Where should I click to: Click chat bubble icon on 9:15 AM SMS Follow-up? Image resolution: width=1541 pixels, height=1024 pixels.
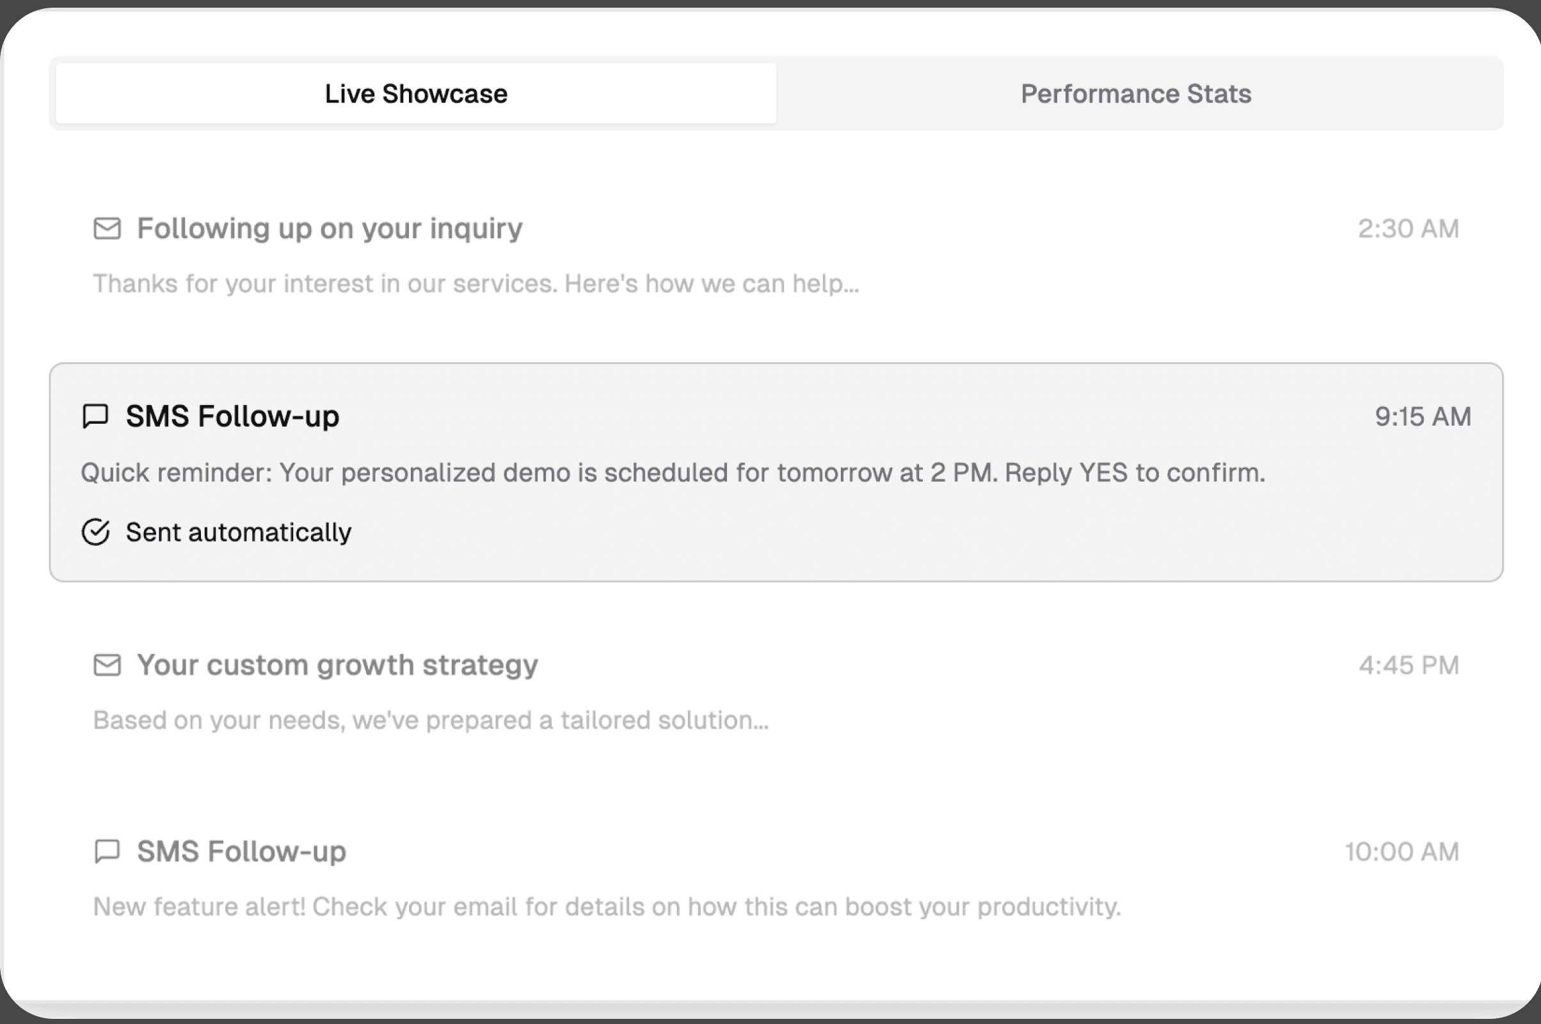95,416
